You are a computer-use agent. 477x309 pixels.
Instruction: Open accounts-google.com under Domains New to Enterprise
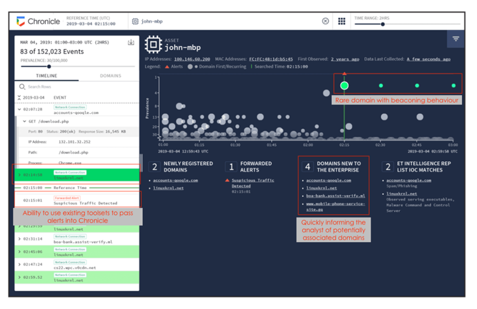(x=329, y=180)
